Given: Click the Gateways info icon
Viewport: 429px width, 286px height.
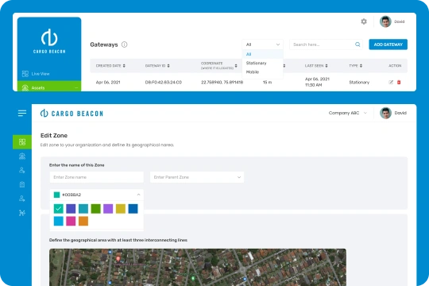Looking at the screenshot, I should tap(124, 44).
